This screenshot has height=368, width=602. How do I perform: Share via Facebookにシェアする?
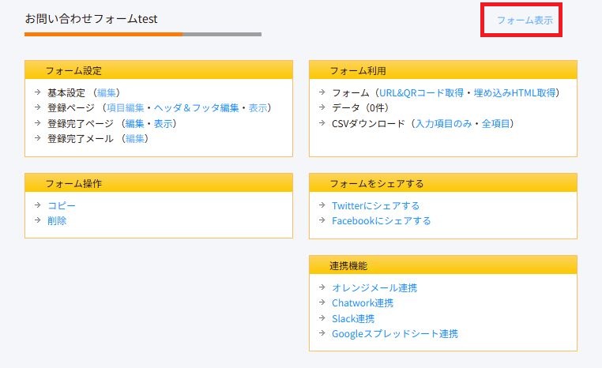pos(382,220)
